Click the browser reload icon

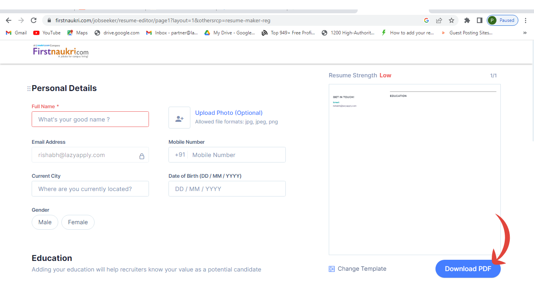(x=34, y=20)
